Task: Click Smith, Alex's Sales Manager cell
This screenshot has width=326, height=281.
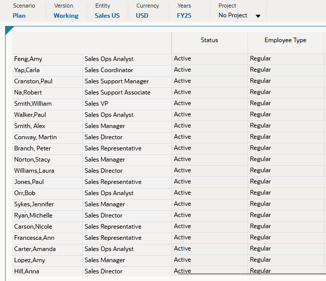Action: (x=127, y=126)
